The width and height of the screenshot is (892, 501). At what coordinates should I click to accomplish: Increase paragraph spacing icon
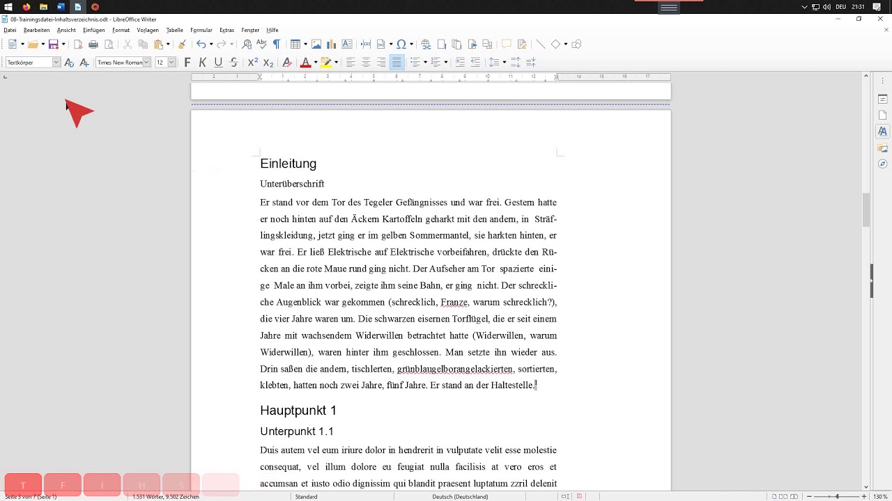click(x=516, y=63)
